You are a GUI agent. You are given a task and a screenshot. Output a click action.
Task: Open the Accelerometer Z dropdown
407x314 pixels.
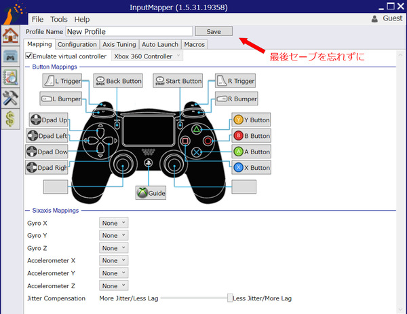point(114,285)
